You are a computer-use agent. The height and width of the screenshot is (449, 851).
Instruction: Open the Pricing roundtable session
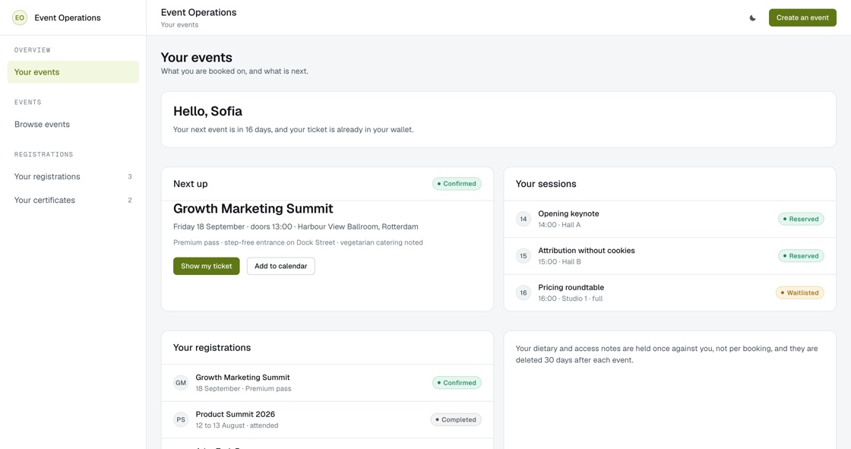coord(669,293)
